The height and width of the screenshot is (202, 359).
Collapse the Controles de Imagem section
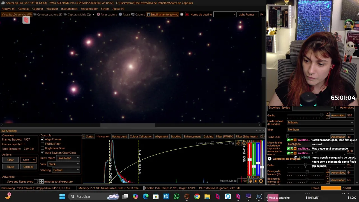[x=270, y=159]
